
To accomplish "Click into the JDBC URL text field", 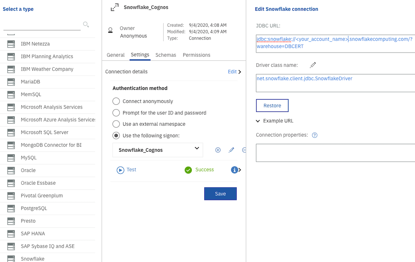I will [335, 44].
